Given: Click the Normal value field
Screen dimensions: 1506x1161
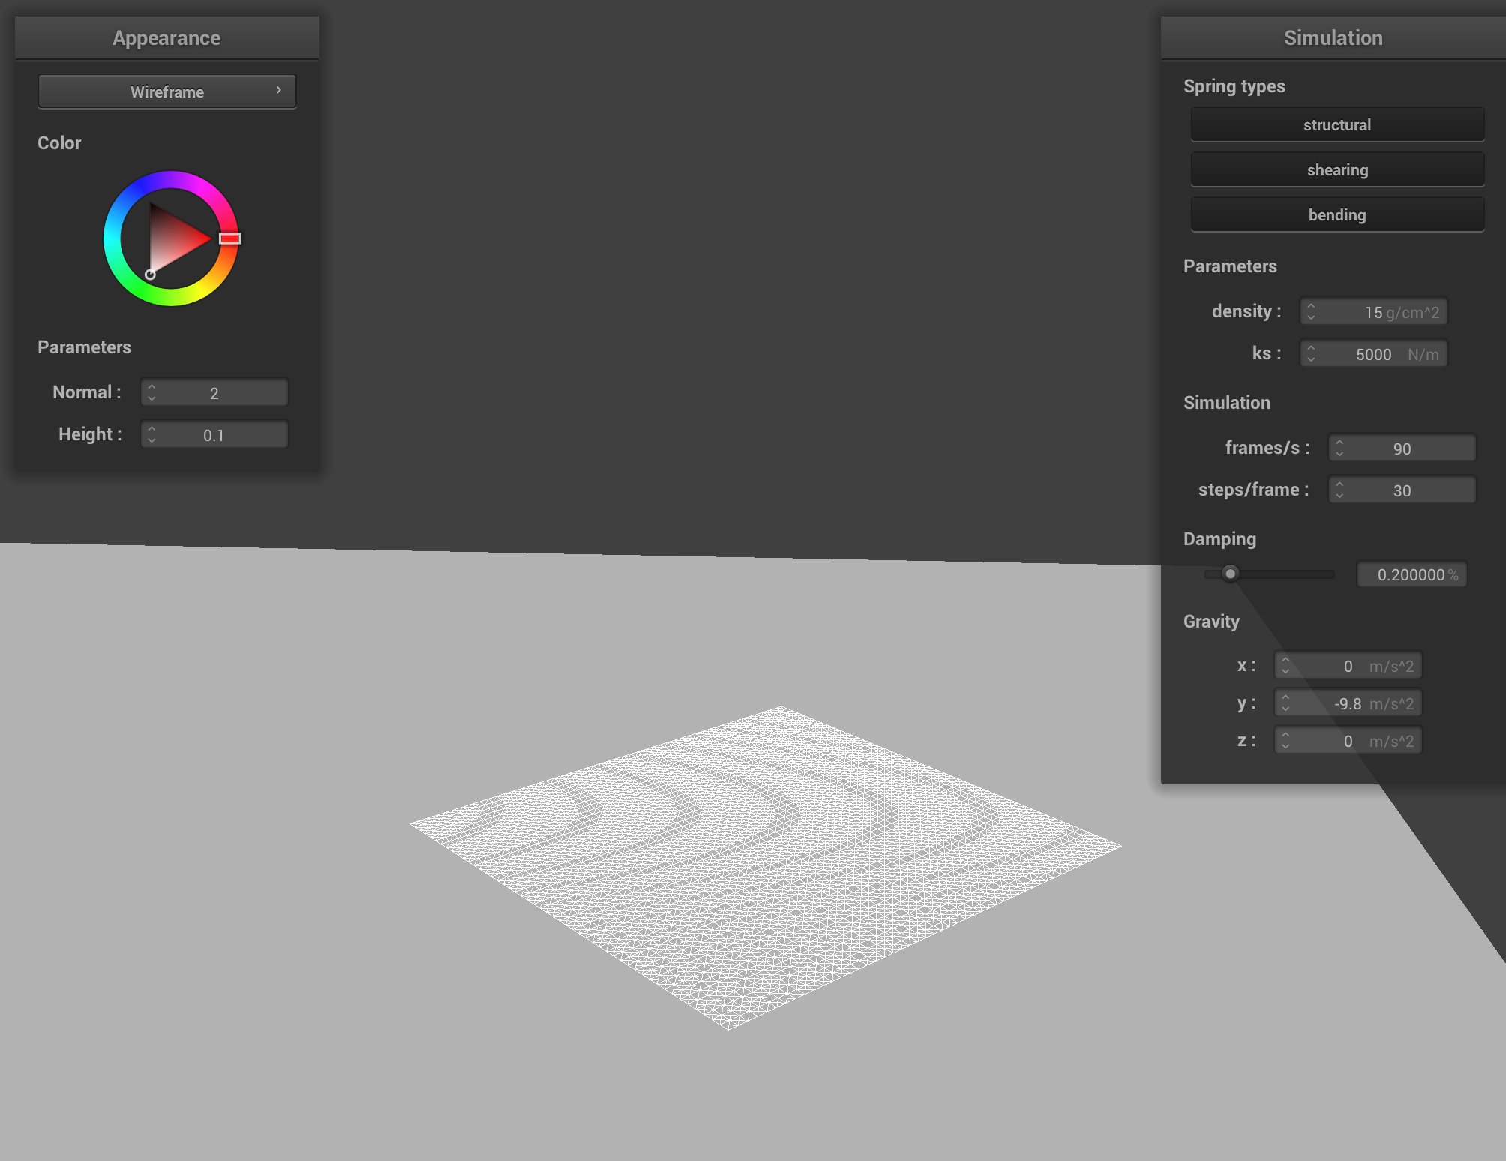Looking at the screenshot, I should 214,392.
